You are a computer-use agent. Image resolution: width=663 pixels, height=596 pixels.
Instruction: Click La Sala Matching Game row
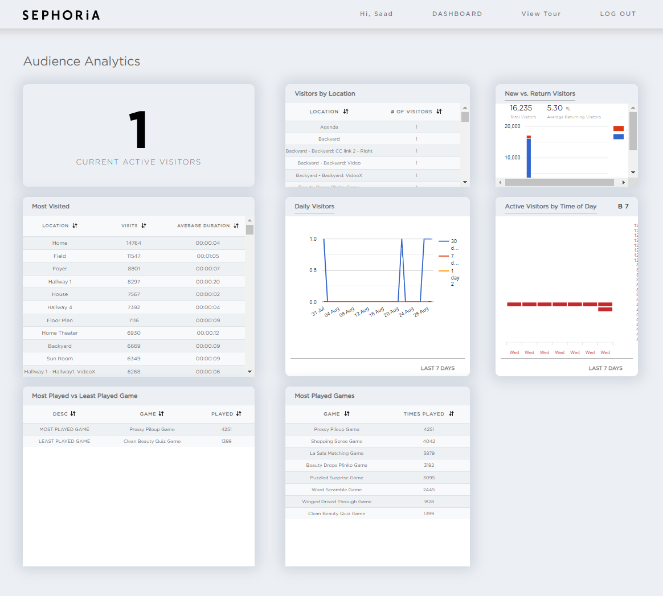[378, 453]
